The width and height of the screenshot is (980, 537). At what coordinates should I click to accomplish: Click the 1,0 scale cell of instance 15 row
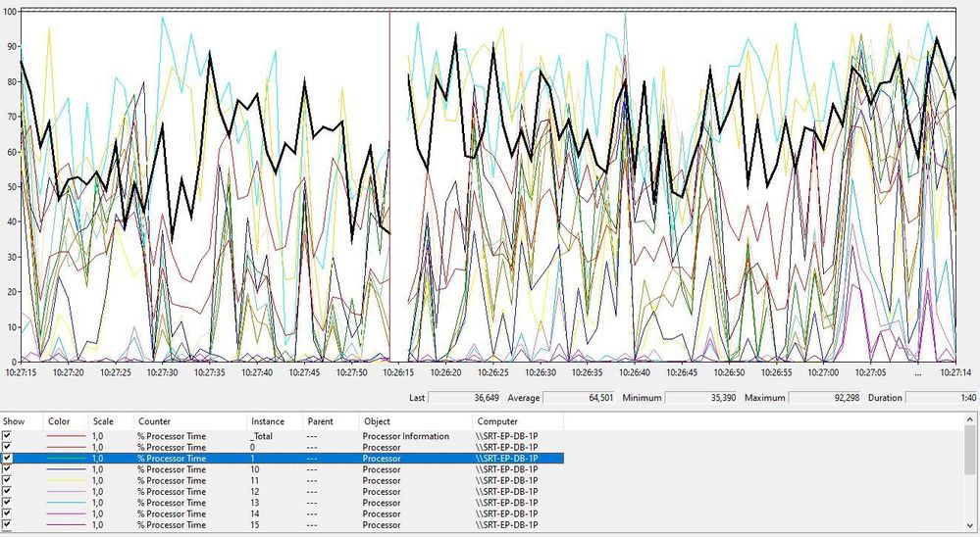pyautogui.click(x=99, y=525)
